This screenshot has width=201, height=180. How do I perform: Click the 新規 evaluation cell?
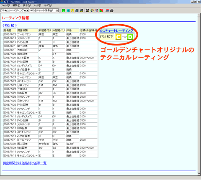coord(72,54)
